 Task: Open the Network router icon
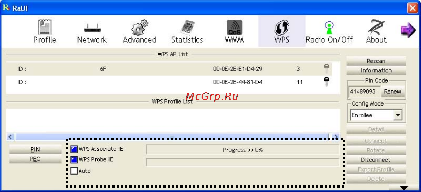click(x=92, y=28)
